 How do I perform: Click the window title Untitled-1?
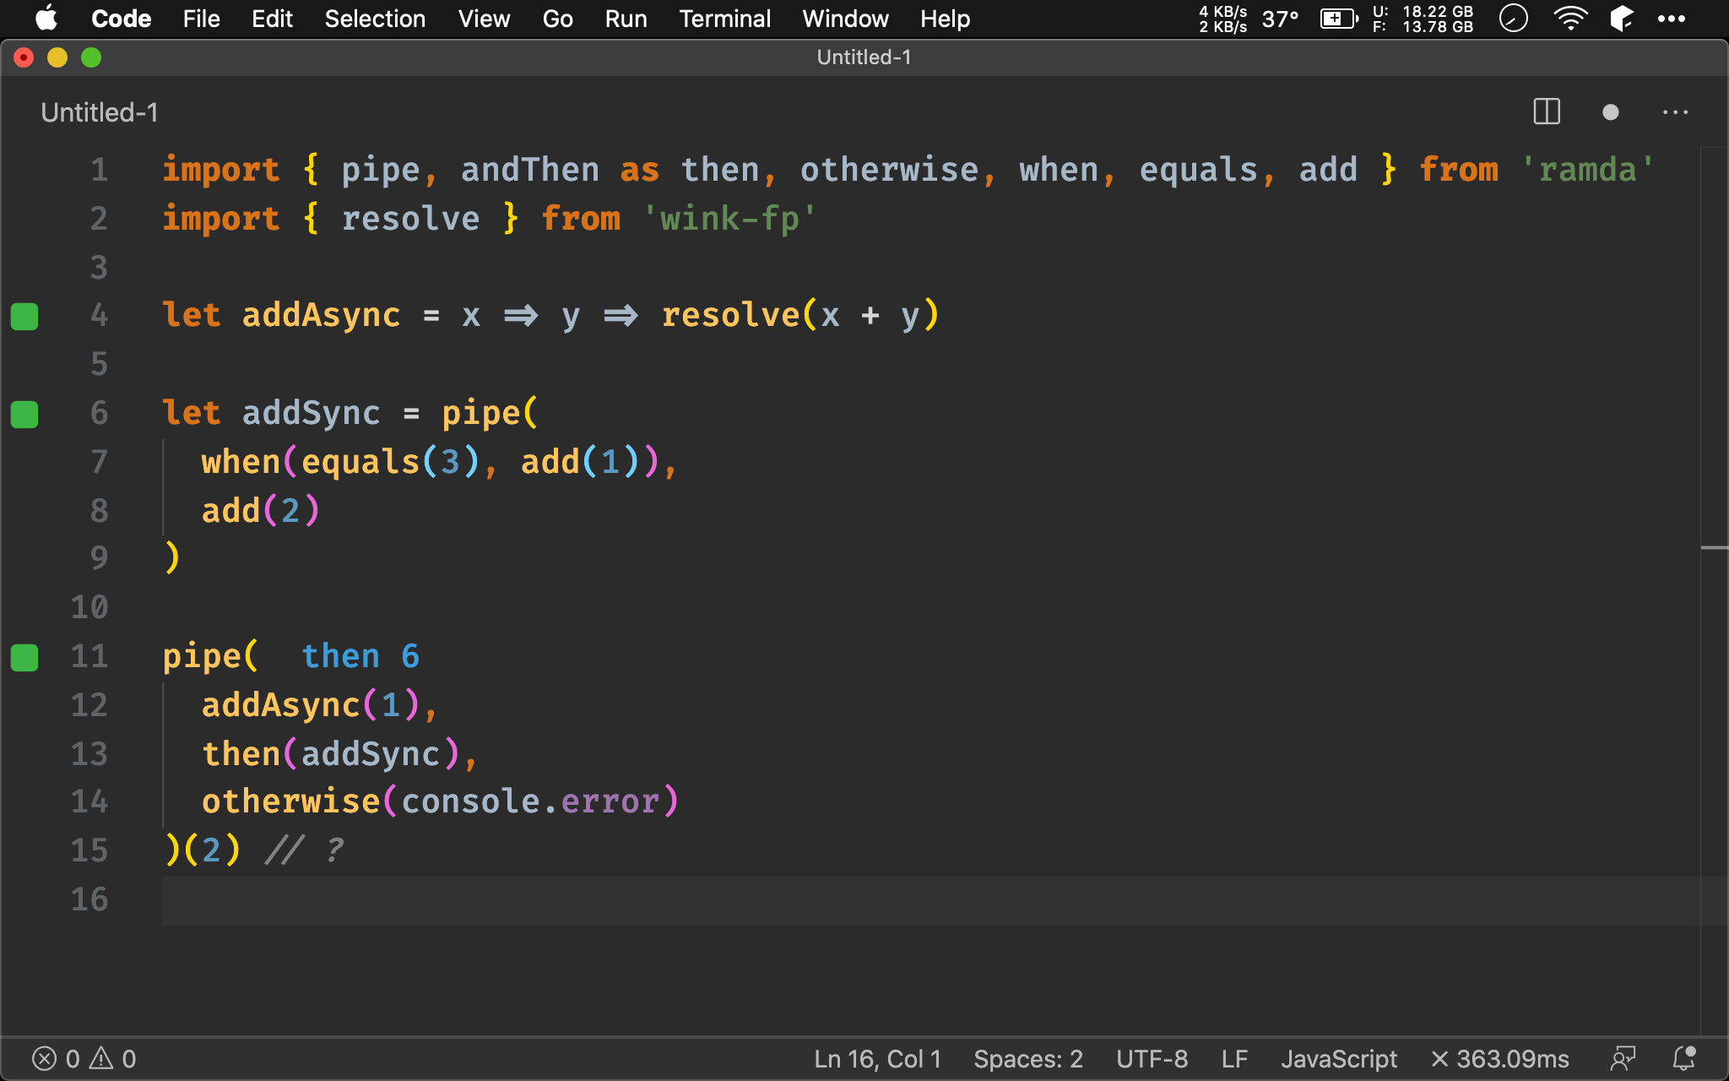coord(864,57)
